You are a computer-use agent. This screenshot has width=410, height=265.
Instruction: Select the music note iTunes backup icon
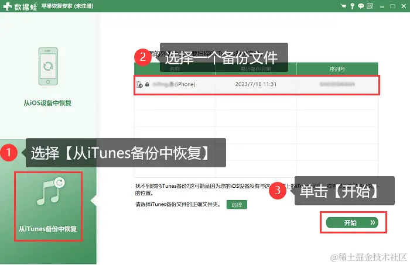point(51,191)
